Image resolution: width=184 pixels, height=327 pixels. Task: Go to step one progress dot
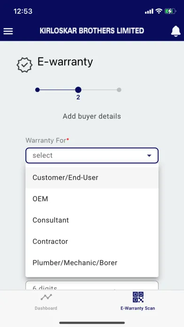(x=37, y=90)
